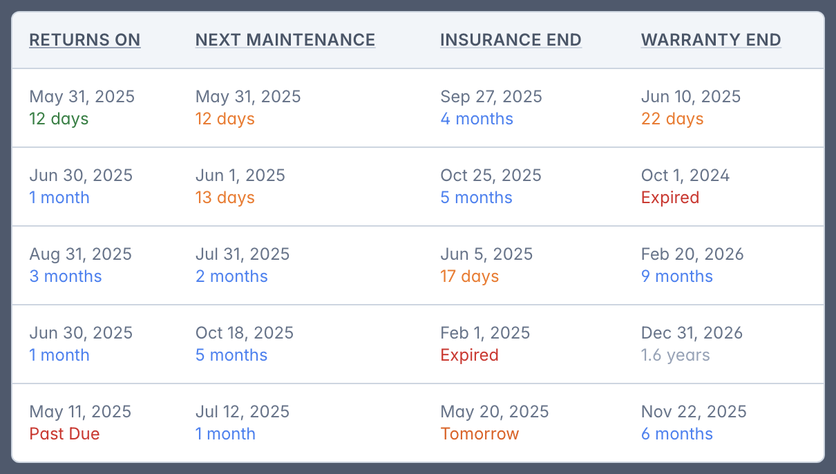The height and width of the screenshot is (474, 836).
Task: Click the Insurance End column header
Action: [x=511, y=40]
